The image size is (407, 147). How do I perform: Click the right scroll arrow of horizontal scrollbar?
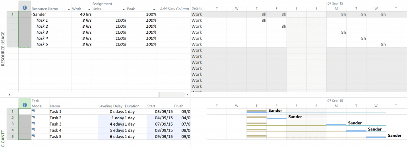point(188,95)
